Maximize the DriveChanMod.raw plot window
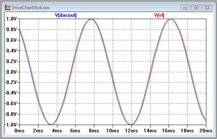 [x=196, y=7]
